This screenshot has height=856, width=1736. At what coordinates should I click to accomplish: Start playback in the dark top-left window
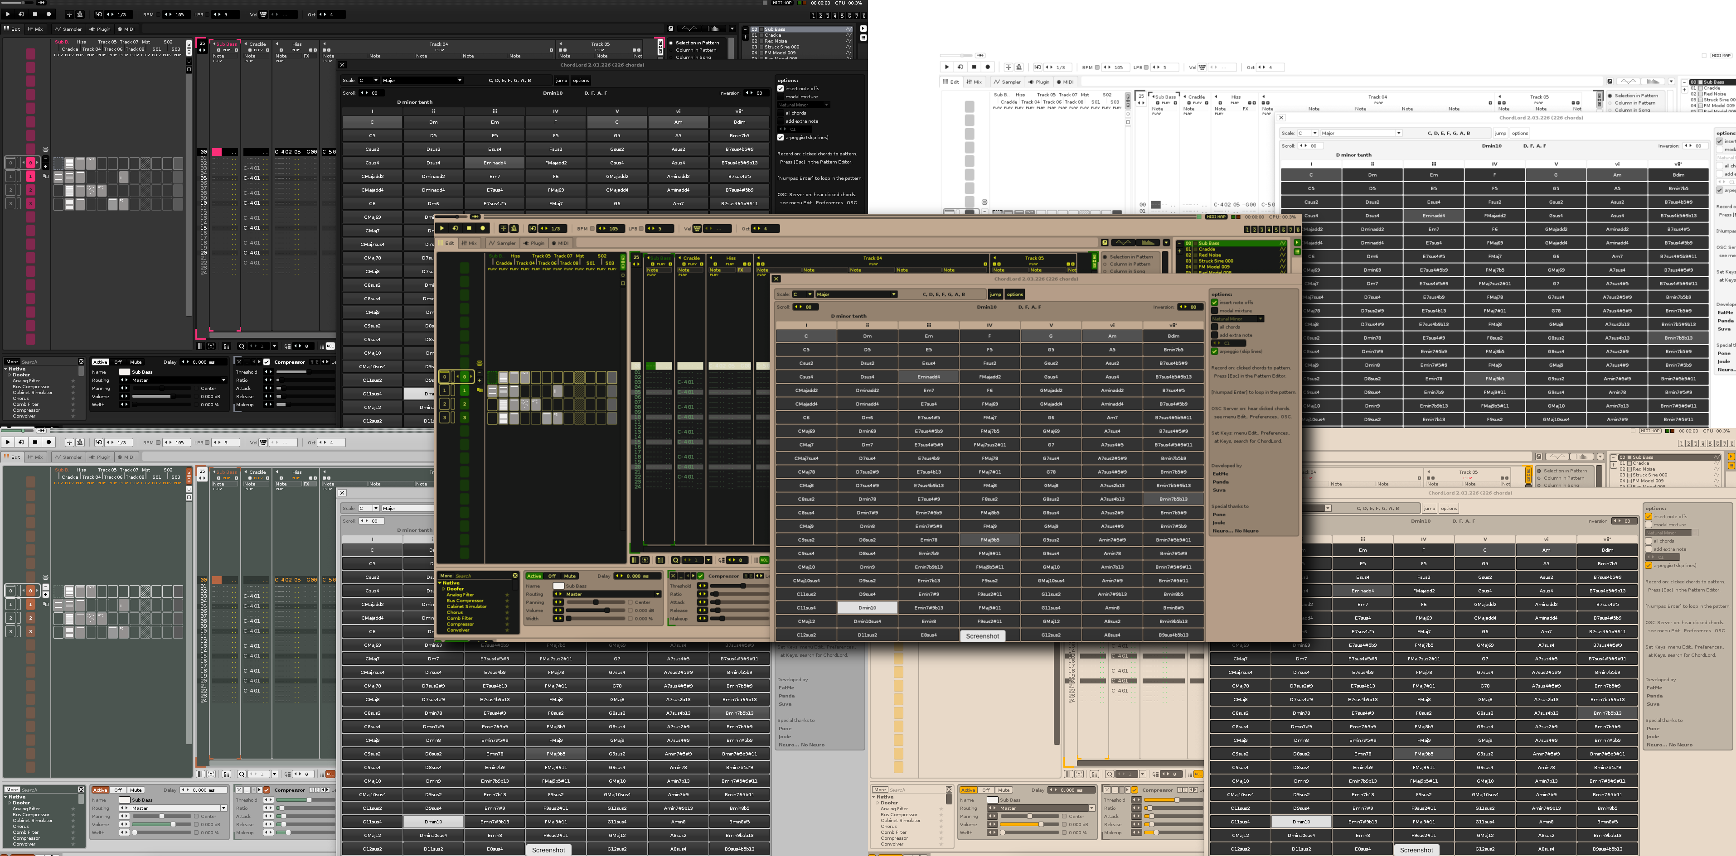[x=8, y=14]
